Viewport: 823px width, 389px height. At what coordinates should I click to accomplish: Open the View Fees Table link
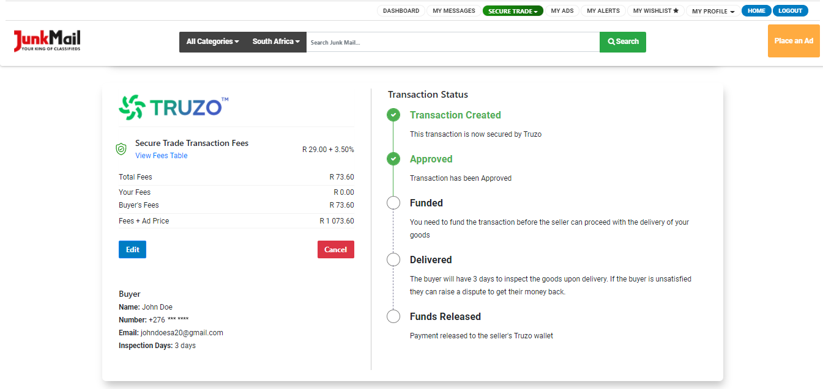pos(162,156)
